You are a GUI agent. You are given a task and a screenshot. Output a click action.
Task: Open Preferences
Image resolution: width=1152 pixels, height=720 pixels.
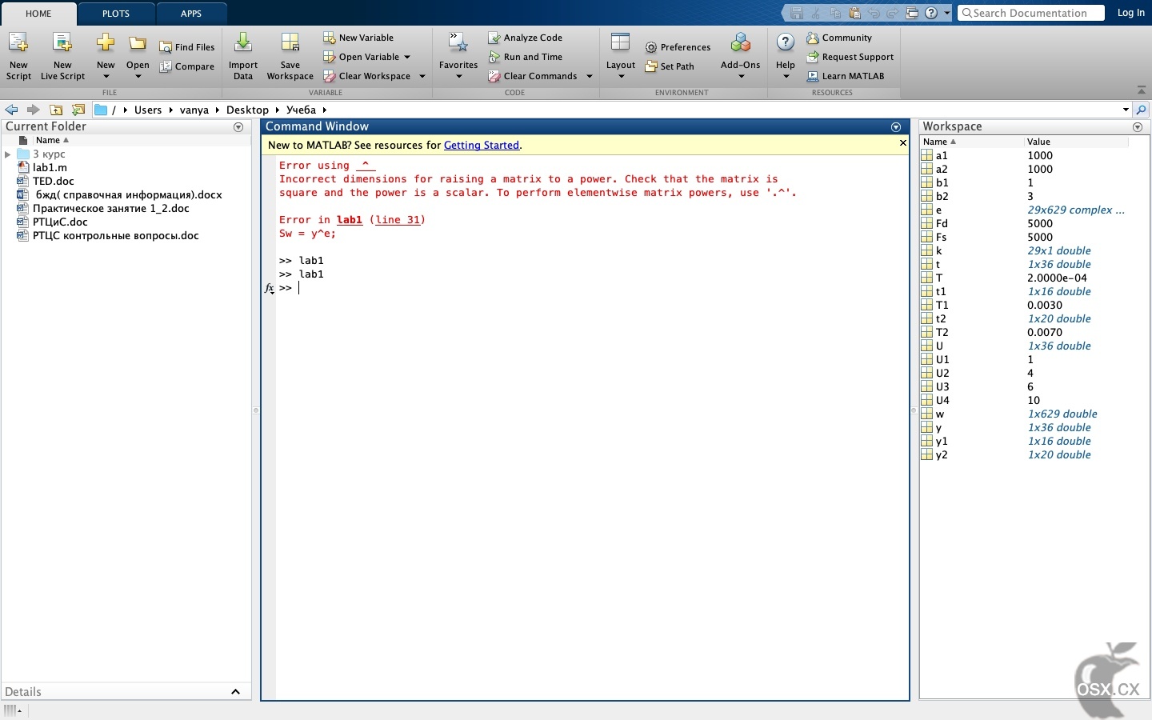click(678, 47)
